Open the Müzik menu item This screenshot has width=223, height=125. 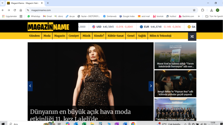coord(86,36)
